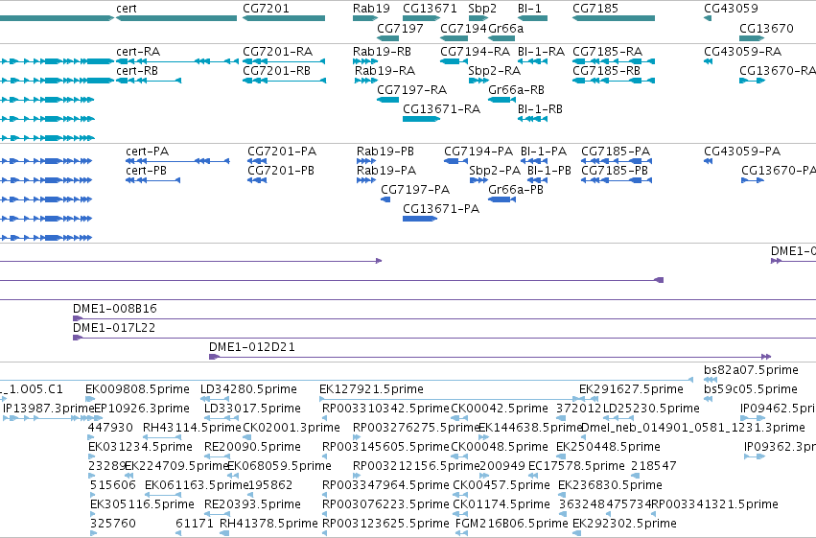Open protein Rab19-PB
Image resolution: width=816 pixels, height=538 pixels.
click(x=385, y=152)
